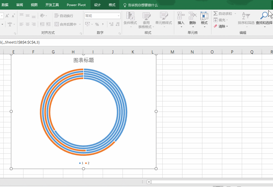Switch to the 视图 tab
The width and height of the screenshot is (273, 187).
34,5
